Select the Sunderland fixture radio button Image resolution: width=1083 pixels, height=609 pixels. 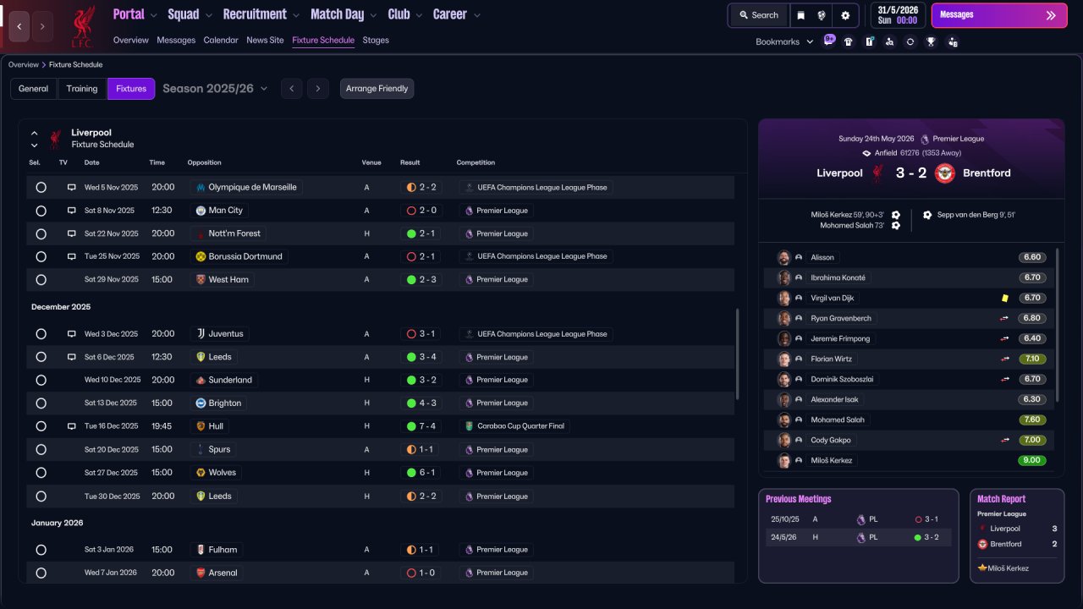(41, 380)
